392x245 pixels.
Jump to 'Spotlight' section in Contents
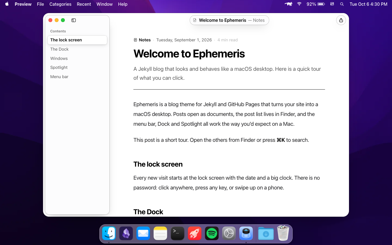[x=77, y=68]
